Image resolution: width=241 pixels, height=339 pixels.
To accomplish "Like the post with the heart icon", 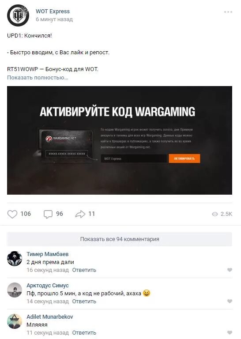I will pos(12,214).
